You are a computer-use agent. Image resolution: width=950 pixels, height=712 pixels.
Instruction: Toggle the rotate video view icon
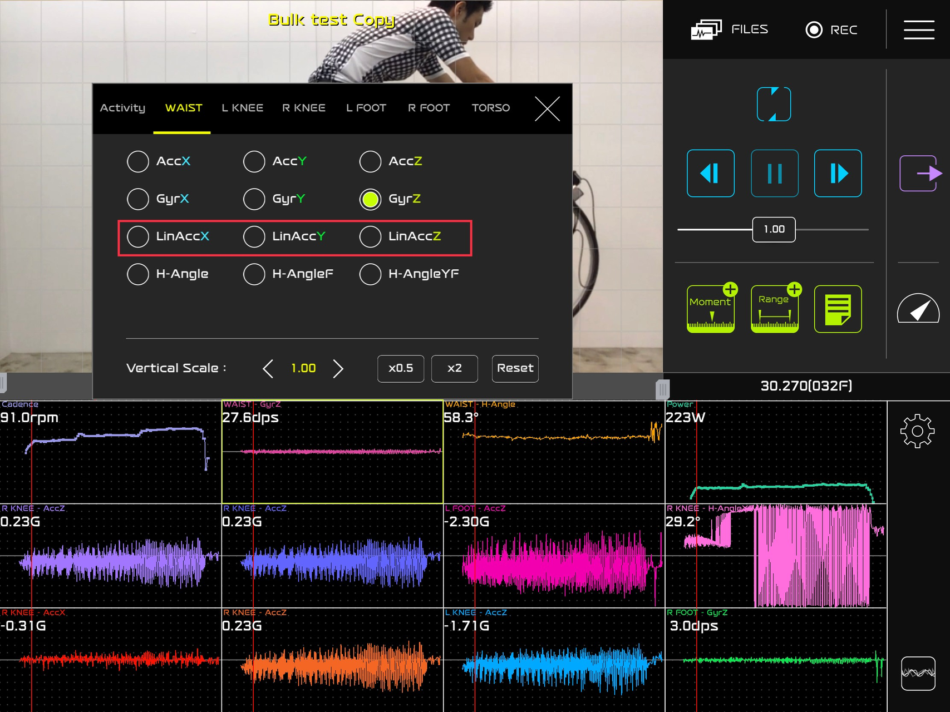click(774, 104)
